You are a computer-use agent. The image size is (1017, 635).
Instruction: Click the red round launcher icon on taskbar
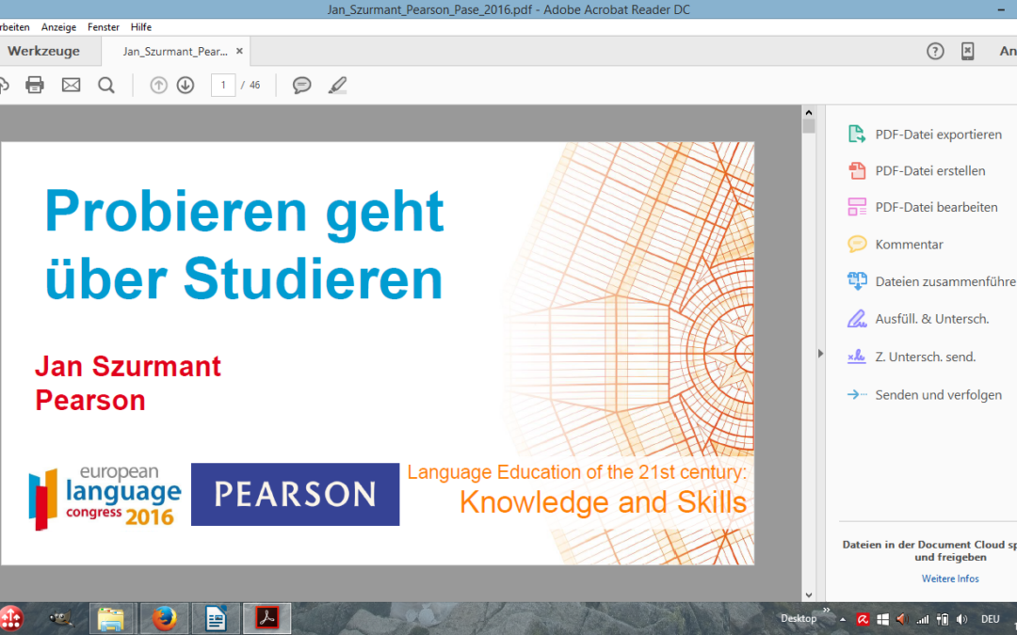pyautogui.click(x=11, y=618)
